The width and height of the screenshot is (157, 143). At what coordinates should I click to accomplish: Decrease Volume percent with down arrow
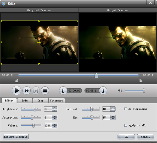click(55, 127)
